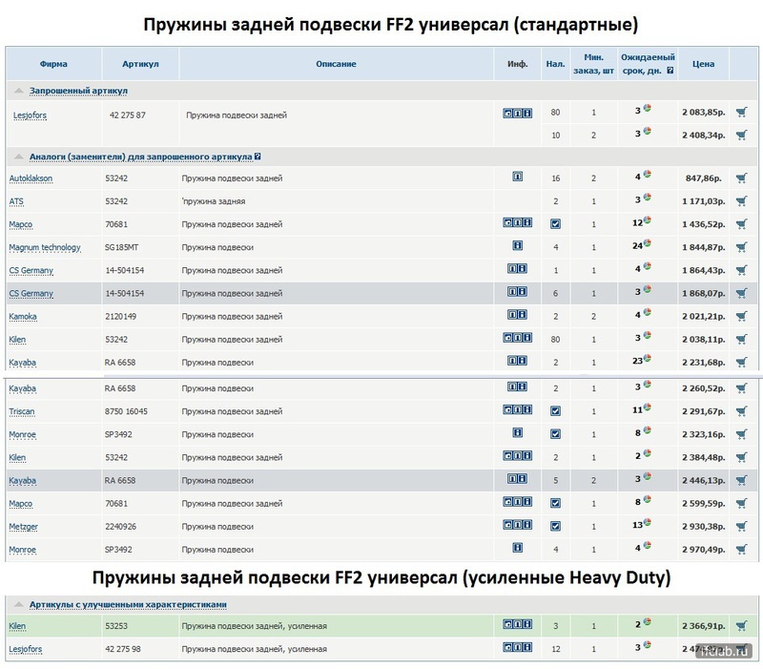Open the Autoklakson brand link
The image size is (763, 669).
click(31, 178)
